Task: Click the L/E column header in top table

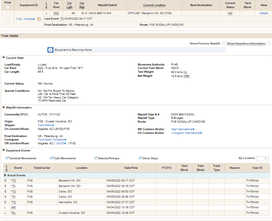Action: [46, 5]
